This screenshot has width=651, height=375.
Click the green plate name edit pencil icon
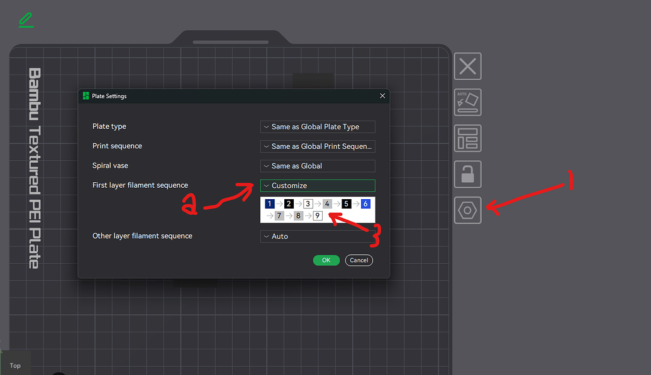coord(26,20)
